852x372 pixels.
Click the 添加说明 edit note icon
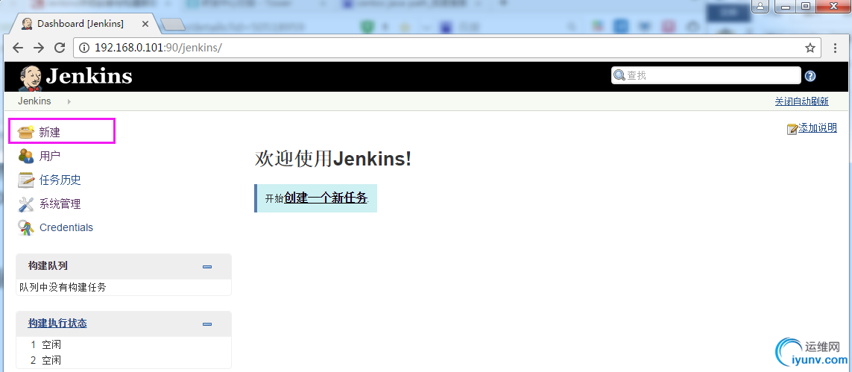click(x=792, y=129)
